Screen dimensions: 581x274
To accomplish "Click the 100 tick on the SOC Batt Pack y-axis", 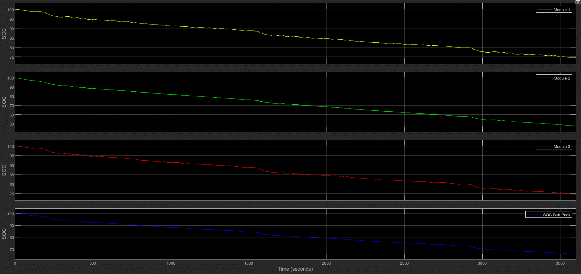I will (11, 214).
